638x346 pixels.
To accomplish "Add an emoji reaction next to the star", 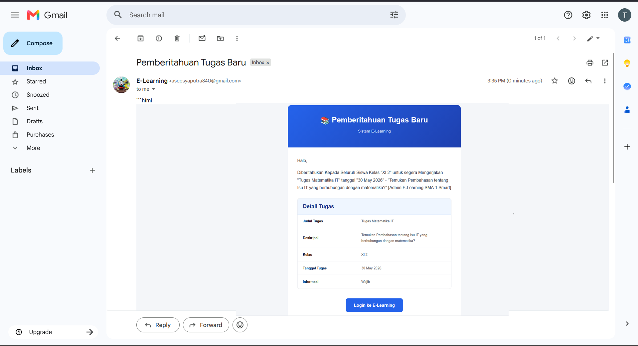I will (x=571, y=81).
